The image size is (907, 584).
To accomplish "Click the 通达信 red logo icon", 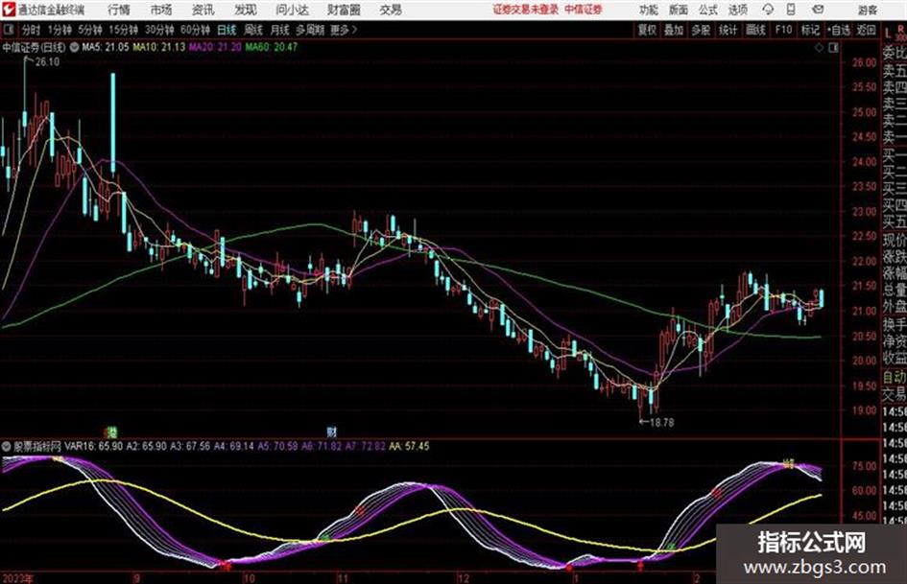I will [x=8, y=10].
